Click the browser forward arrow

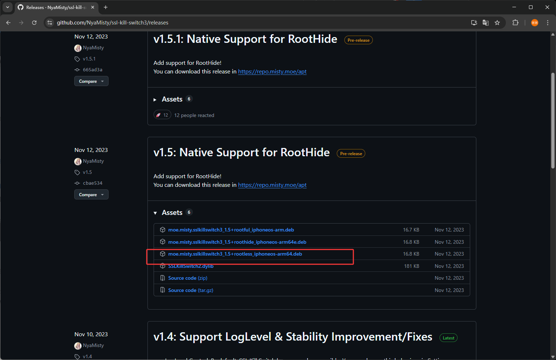[x=21, y=23]
